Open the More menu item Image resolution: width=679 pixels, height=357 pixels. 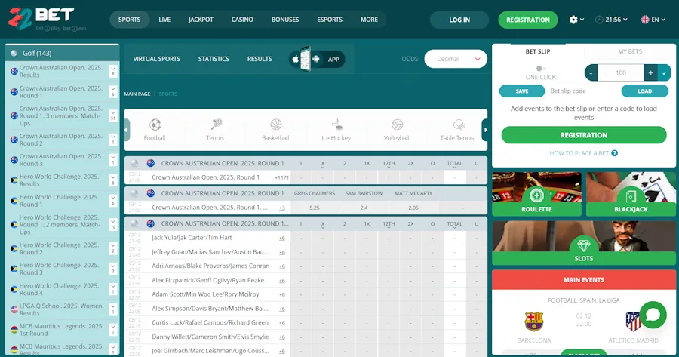pos(370,20)
